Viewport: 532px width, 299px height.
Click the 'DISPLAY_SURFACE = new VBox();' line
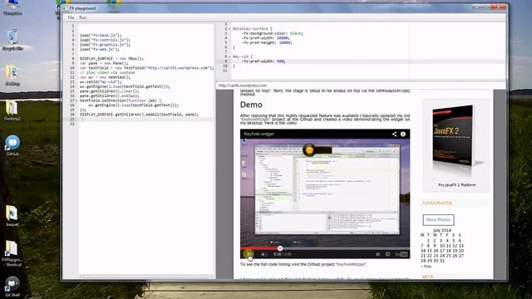[111, 59]
